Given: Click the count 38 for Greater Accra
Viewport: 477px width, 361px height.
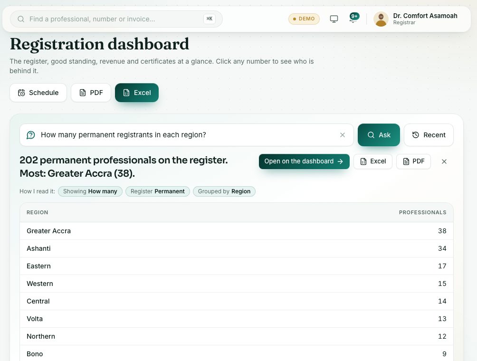Looking at the screenshot, I should (x=442, y=231).
